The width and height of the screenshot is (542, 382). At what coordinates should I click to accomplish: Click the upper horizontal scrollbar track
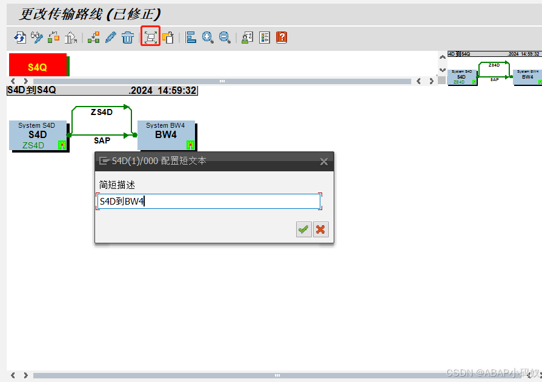(222, 81)
